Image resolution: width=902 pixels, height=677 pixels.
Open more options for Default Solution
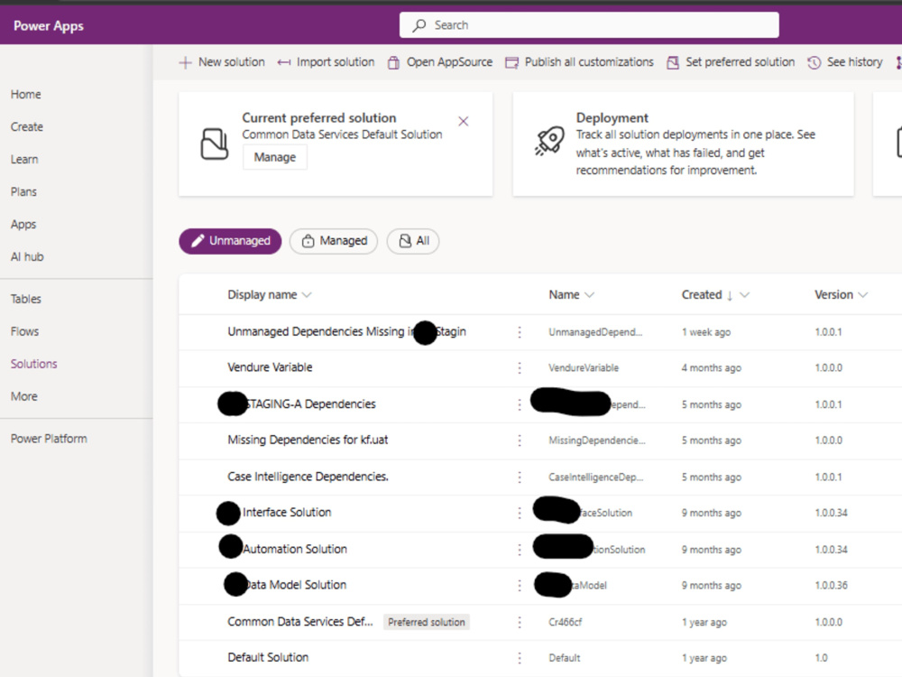click(520, 658)
